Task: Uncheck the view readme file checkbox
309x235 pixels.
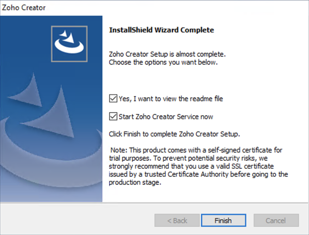Action: click(113, 98)
